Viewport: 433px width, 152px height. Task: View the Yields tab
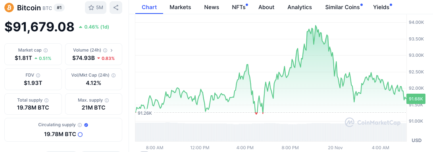coord(382,7)
